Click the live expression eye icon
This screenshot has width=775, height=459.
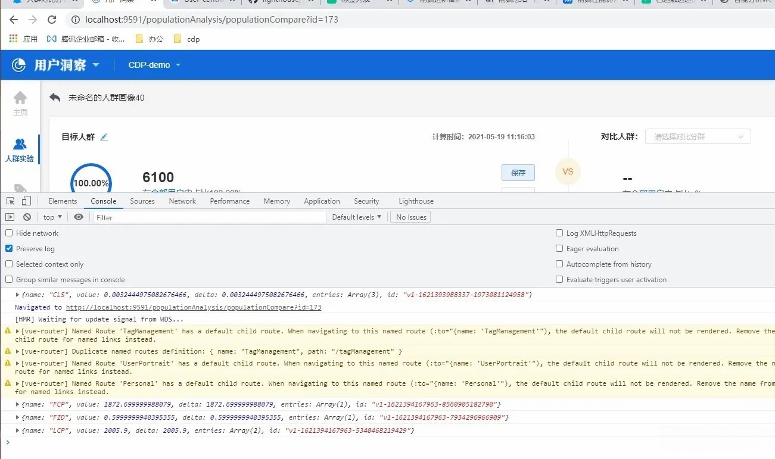[x=79, y=217]
